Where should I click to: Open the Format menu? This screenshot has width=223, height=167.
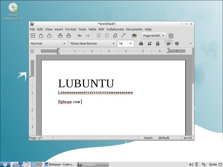[71, 29]
